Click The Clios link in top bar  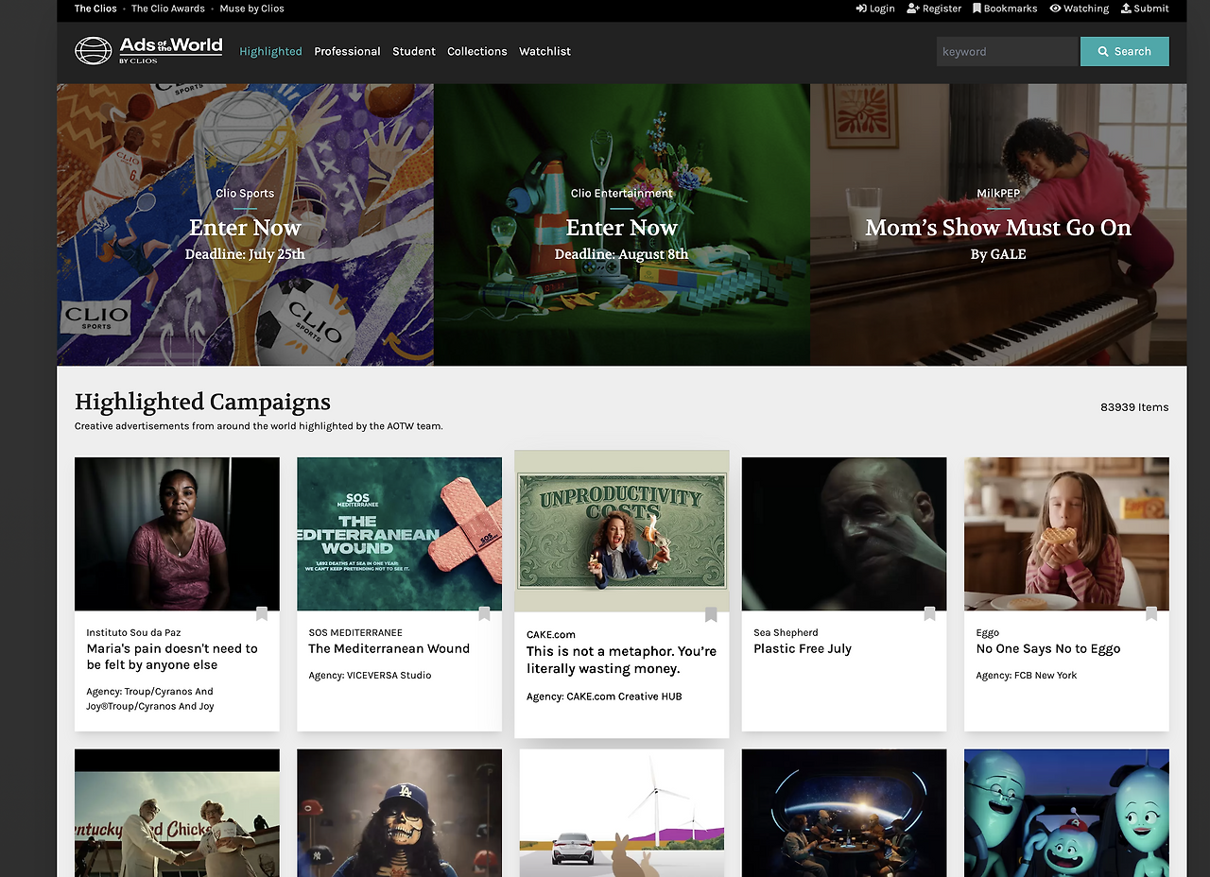[95, 9]
